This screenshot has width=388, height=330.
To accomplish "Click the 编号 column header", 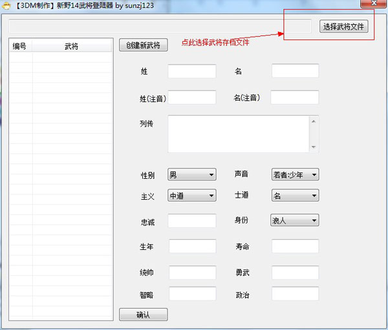I will click(21, 46).
